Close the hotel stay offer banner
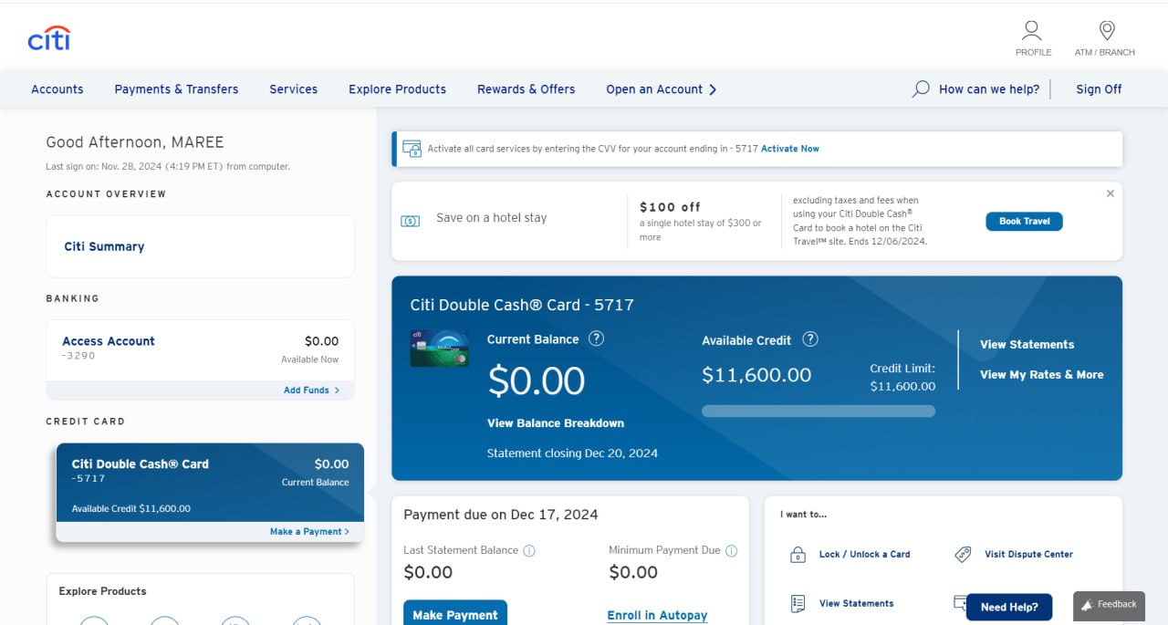 point(1110,193)
